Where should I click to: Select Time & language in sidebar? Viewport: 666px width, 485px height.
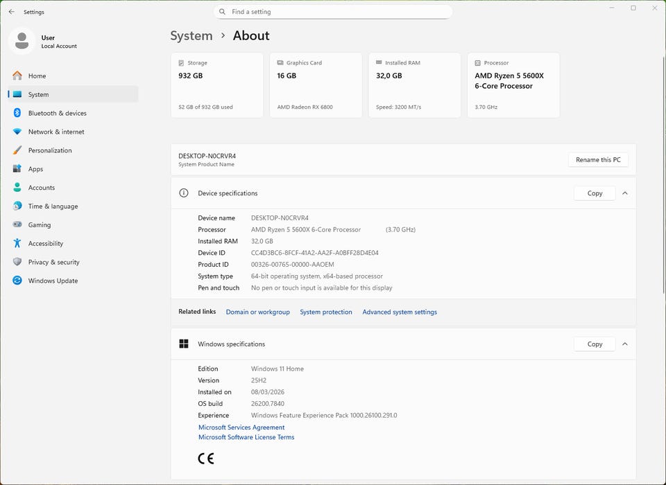[x=53, y=206]
